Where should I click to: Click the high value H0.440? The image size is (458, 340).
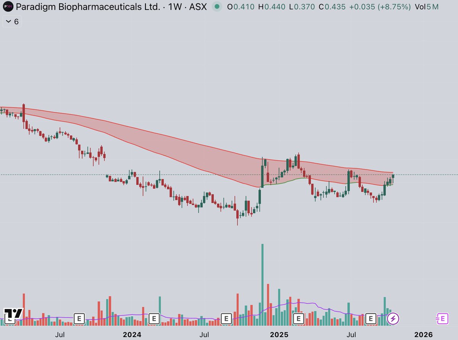click(x=272, y=7)
